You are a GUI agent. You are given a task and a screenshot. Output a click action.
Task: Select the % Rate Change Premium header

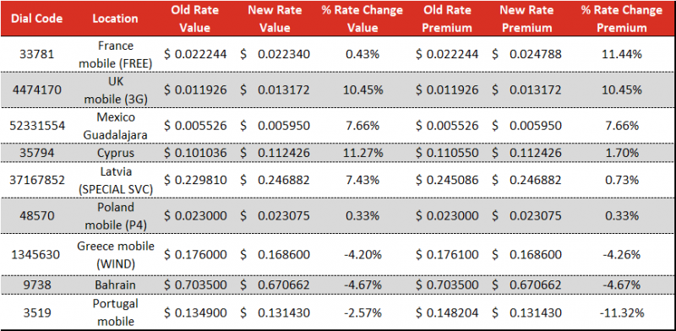pos(622,19)
